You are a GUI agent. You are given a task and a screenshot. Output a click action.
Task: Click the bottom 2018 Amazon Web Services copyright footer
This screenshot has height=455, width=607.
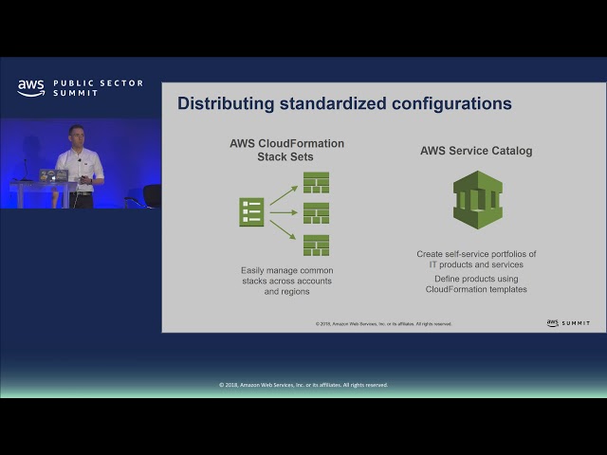[303, 385]
